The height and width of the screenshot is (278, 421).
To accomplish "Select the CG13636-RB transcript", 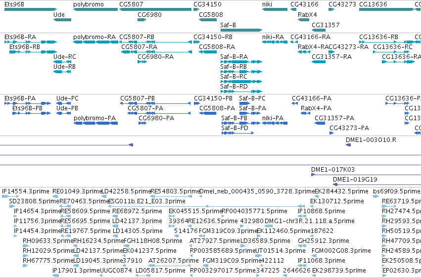I will point(387,42).
